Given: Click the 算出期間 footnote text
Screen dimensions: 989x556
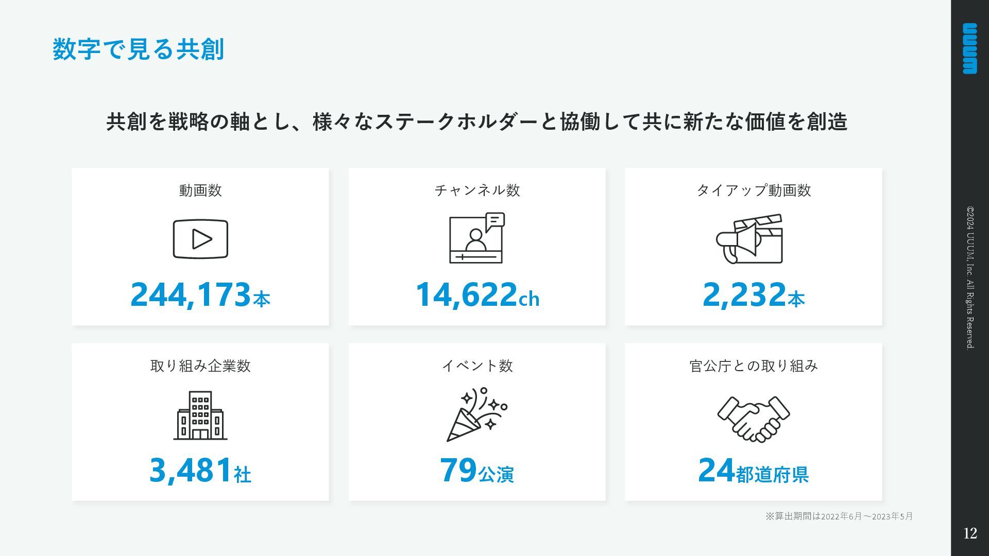Looking at the screenshot, I should tap(839, 516).
